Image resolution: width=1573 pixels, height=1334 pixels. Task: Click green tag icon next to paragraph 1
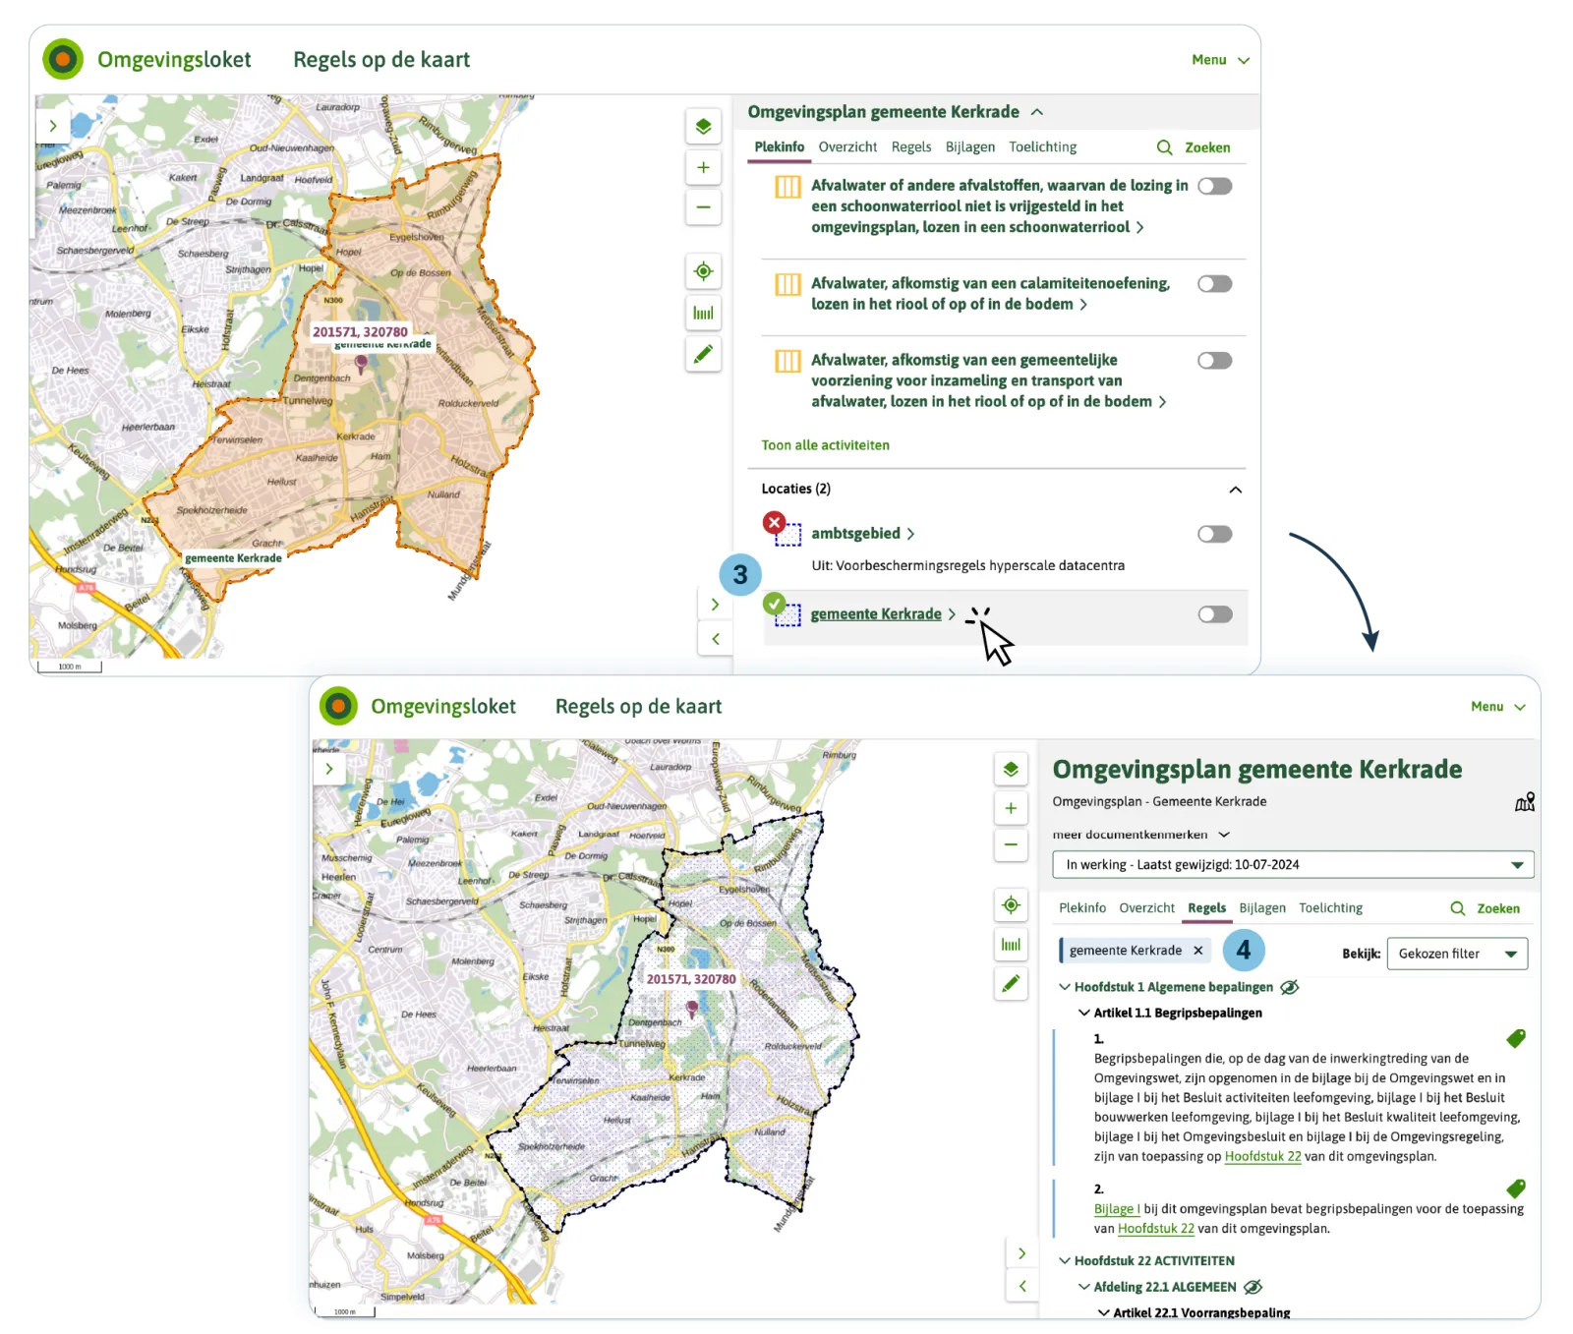1516,1038
